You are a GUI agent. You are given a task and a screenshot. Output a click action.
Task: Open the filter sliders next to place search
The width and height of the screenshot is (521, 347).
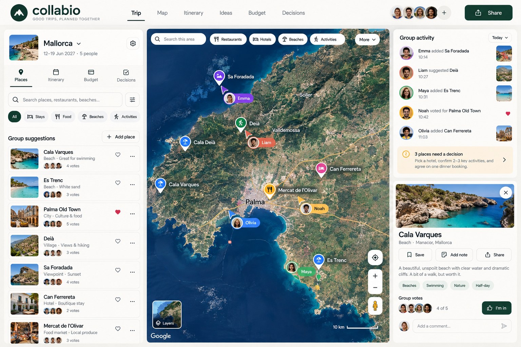[132, 100]
